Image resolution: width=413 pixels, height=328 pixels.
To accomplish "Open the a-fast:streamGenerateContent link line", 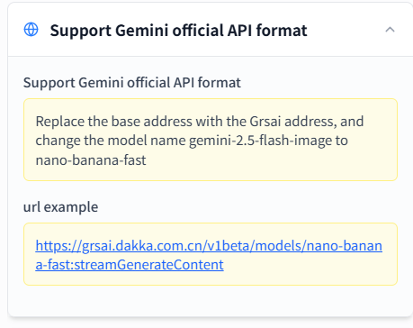I will point(130,265).
